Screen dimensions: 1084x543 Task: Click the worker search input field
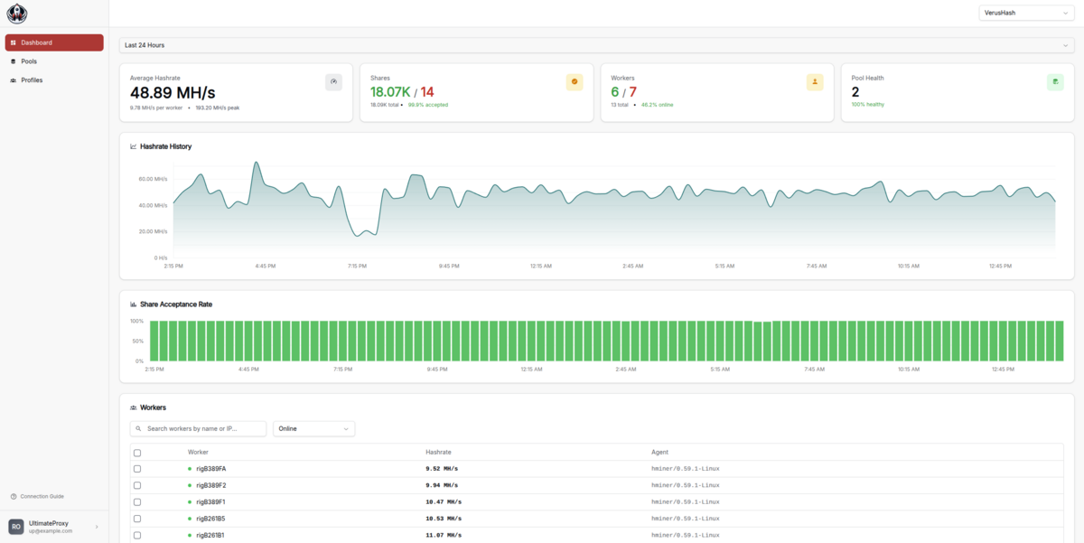(x=198, y=428)
